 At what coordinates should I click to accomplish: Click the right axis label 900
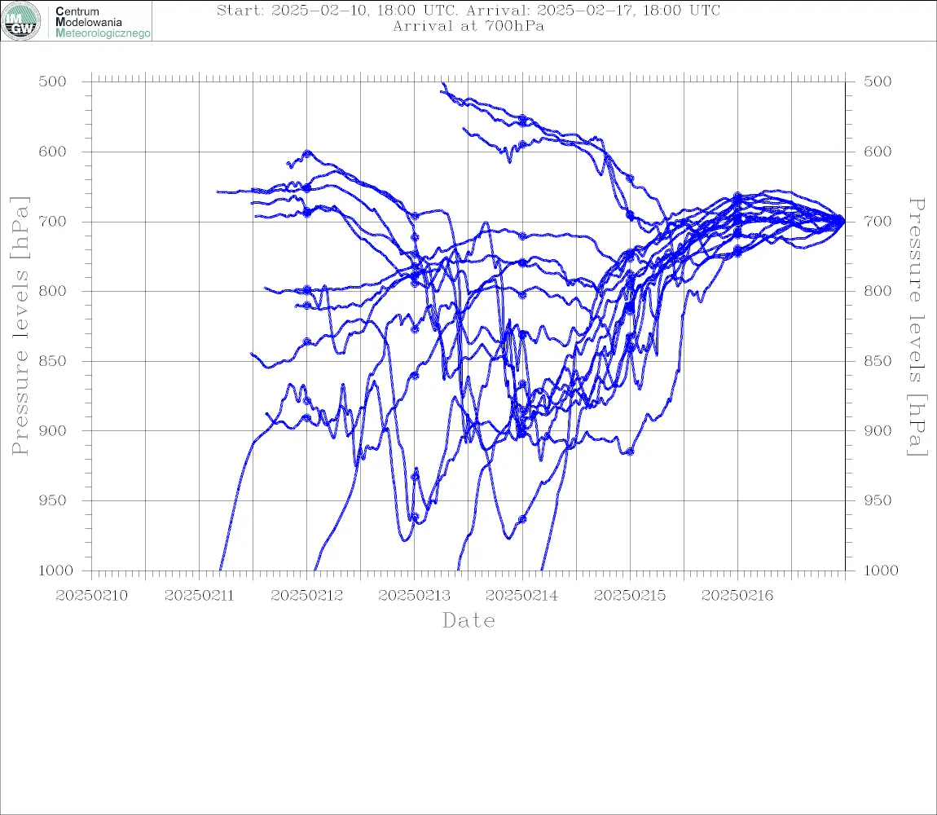click(x=878, y=430)
